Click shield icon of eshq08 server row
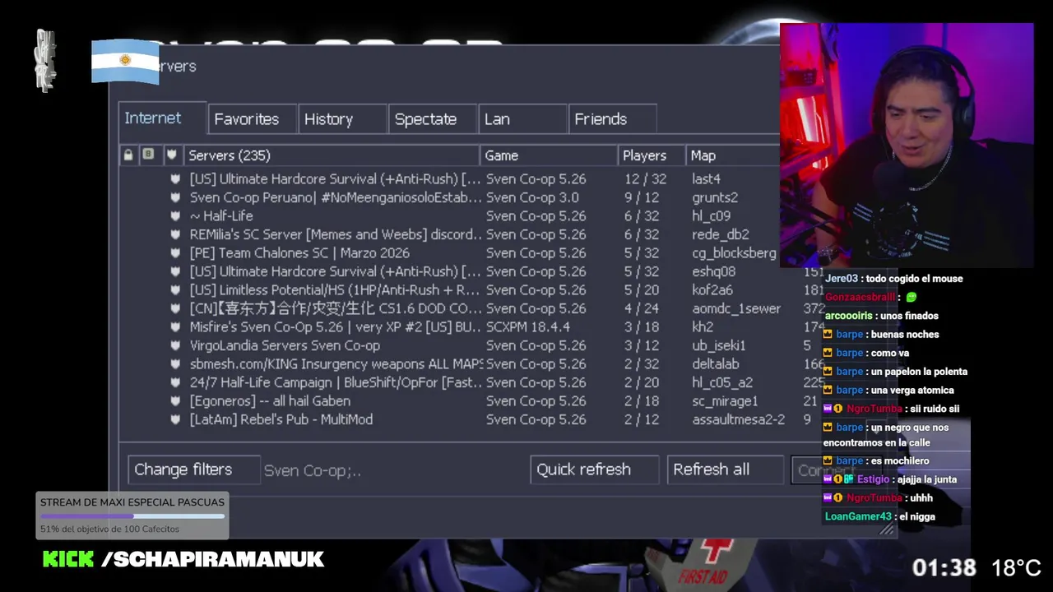Image resolution: width=1053 pixels, height=592 pixels. tap(174, 271)
